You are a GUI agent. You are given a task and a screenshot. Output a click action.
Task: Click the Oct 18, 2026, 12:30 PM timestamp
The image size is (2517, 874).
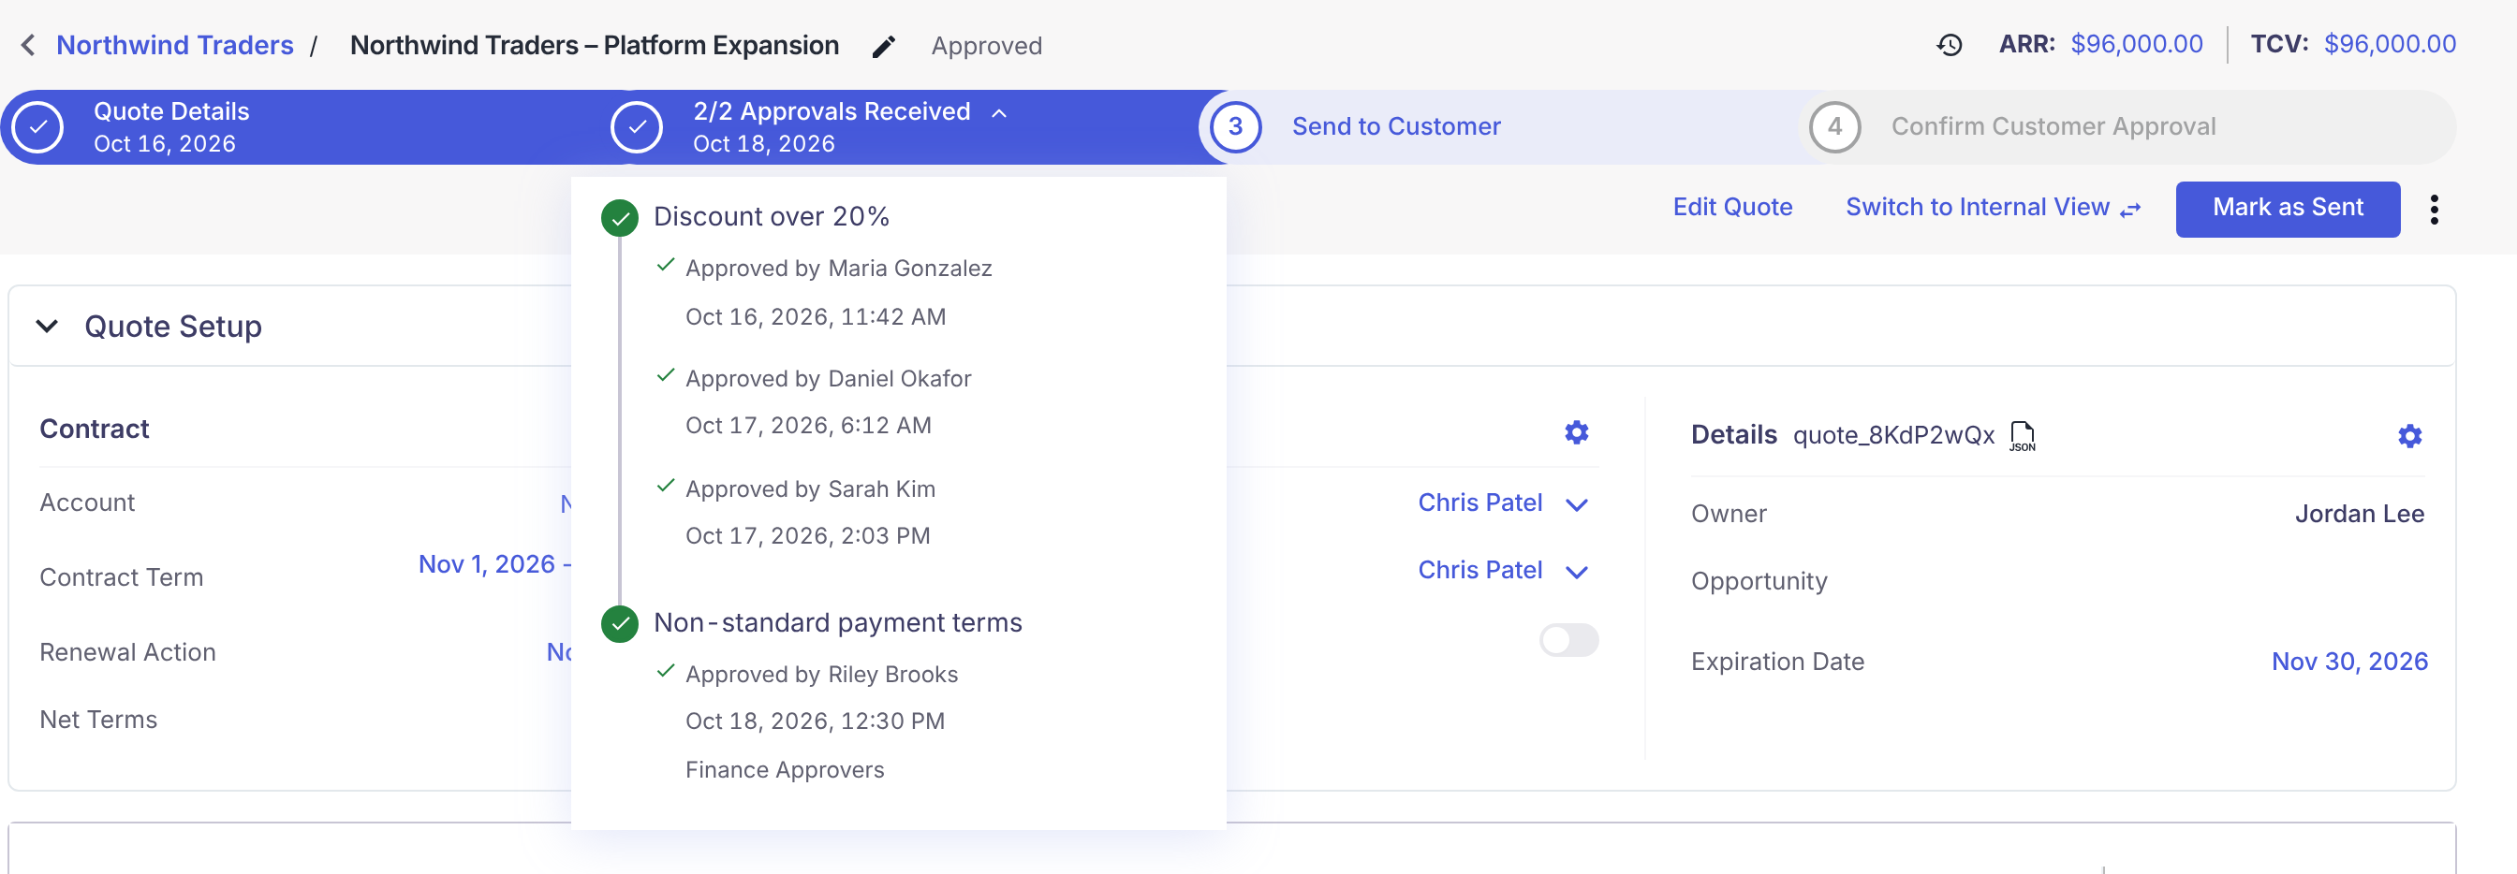(x=815, y=721)
